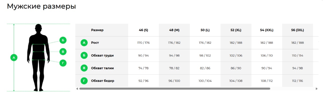Click the right arrow of the horizontal scrollbar
This screenshot has width=323, height=98.
316,89
